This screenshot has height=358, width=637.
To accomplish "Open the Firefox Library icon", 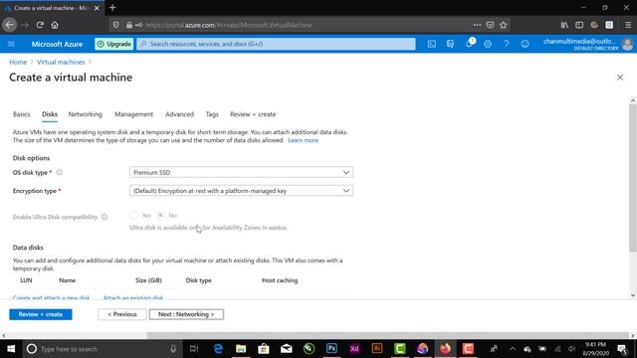I will (564, 25).
